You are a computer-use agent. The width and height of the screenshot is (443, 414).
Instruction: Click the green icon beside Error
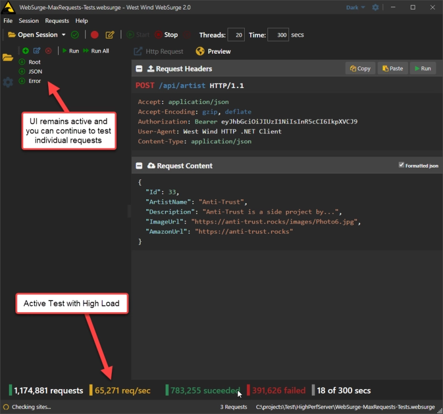(x=22, y=81)
